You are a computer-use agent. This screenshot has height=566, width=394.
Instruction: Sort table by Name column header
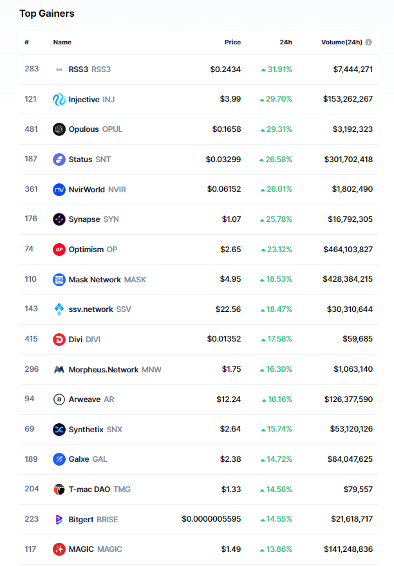click(62, 42)
